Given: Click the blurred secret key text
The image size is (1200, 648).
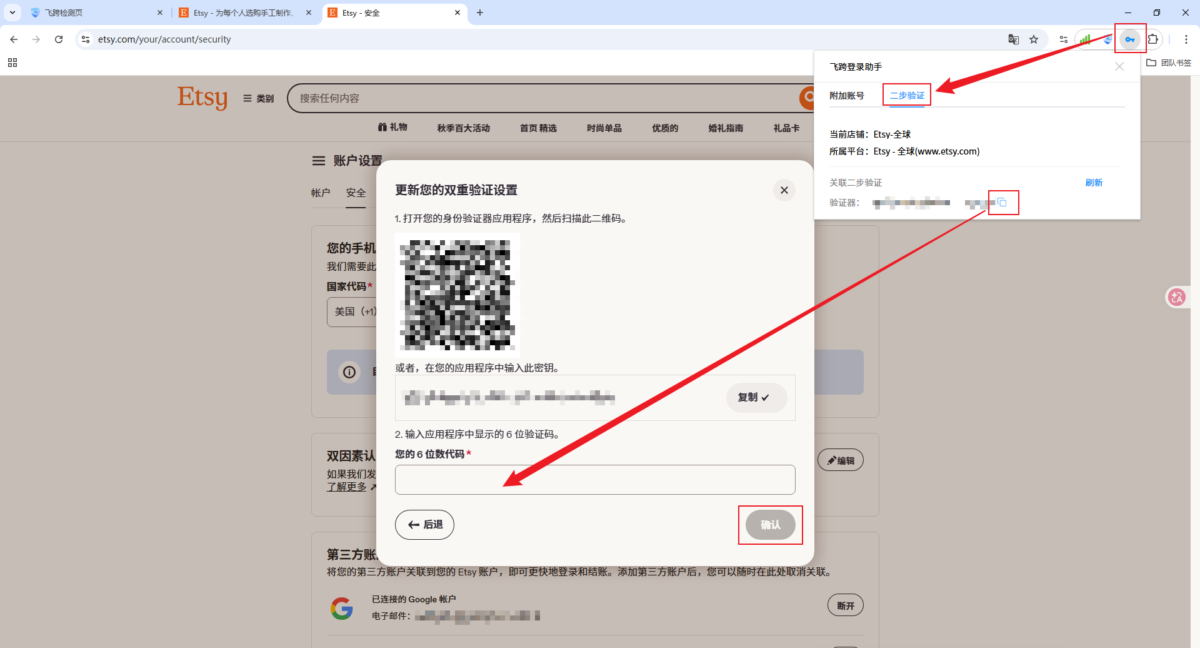Looking at the screenshot, I should [x=509, y=398].
